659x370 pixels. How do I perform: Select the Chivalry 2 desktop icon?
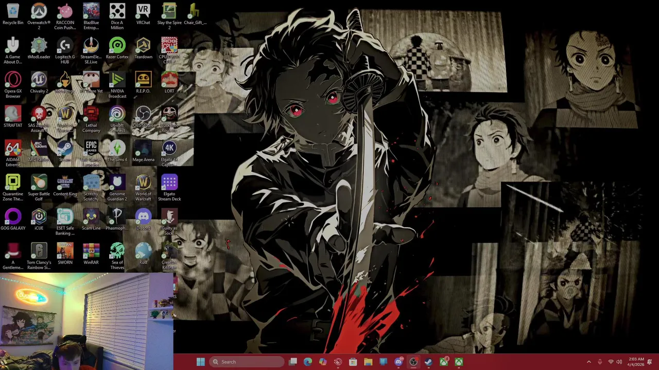click(x=39, y=83)
